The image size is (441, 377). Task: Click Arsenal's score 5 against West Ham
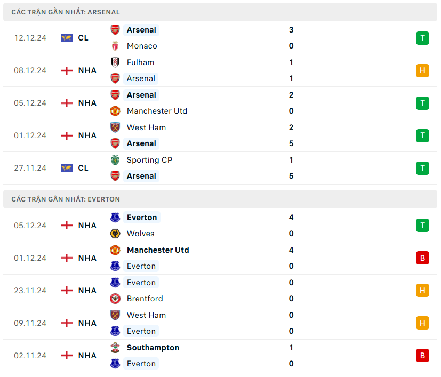click(291, 143)
